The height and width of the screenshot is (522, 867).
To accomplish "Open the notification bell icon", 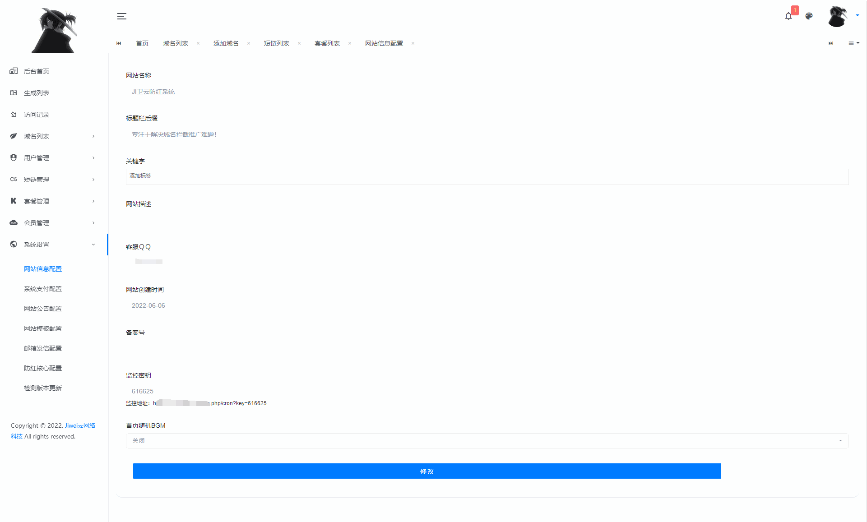I will (x=788, y=16).
